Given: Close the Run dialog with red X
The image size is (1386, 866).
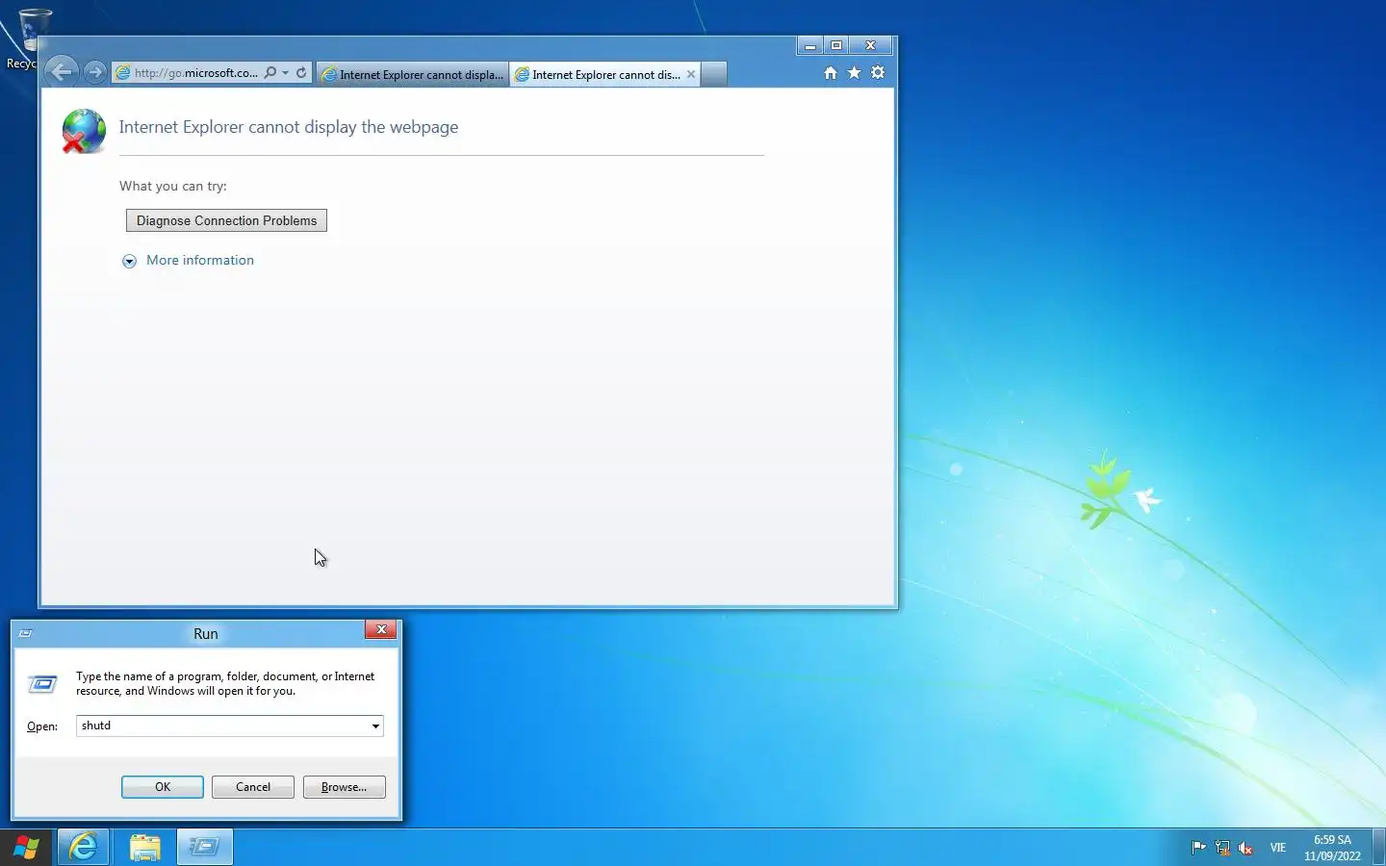Looking at the screenshot, I should tap(381, 629).
